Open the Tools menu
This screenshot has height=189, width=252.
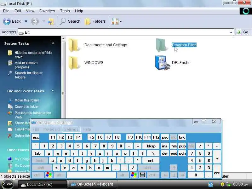coord(65,11)
